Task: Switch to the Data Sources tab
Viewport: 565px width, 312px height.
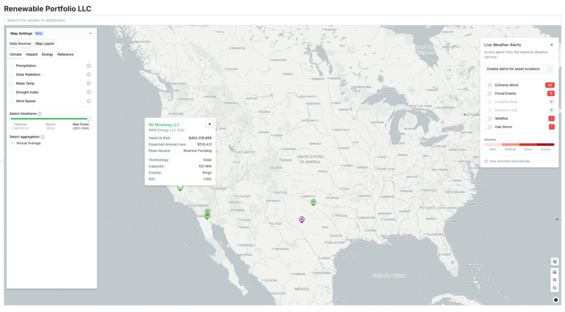Action: pyautogui.click(x=20, y=44)
